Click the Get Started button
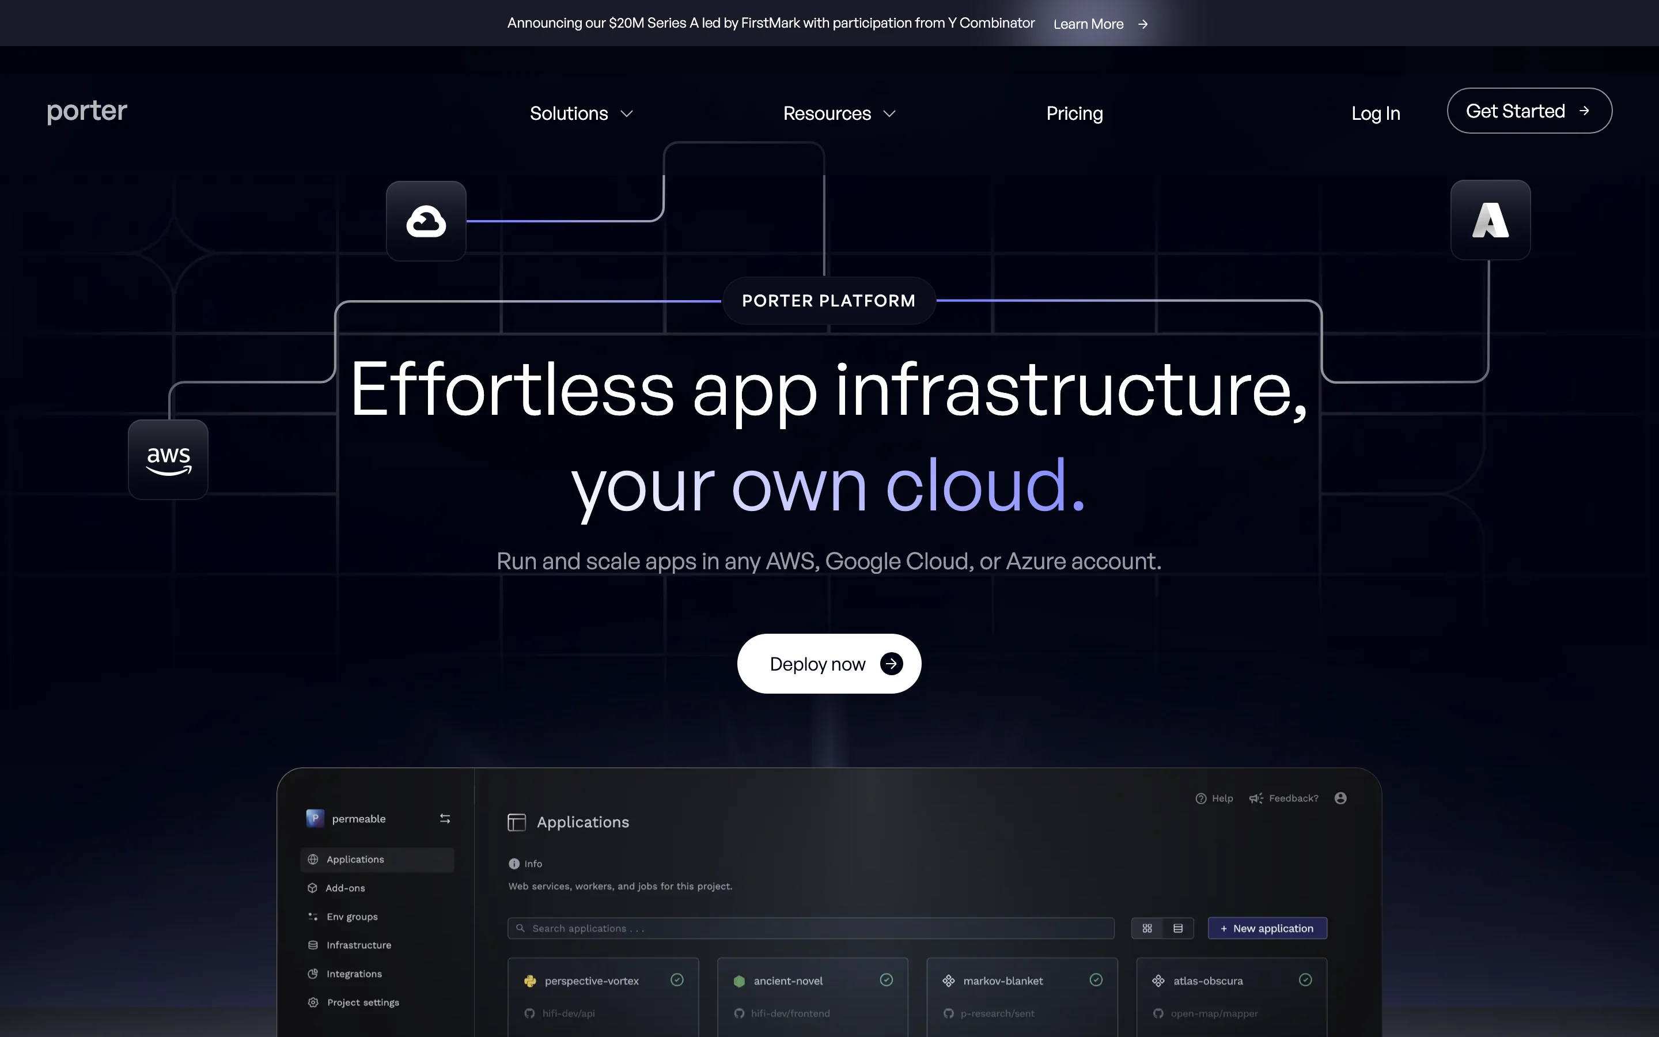The image size is (1659, 1037). point(1529,111)
